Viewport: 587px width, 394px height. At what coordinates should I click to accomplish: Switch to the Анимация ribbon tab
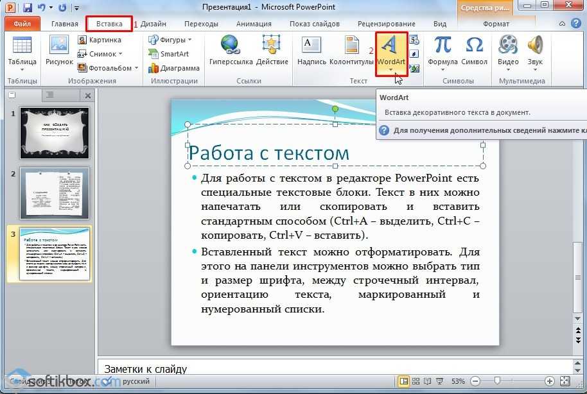[x=254, y=24]
